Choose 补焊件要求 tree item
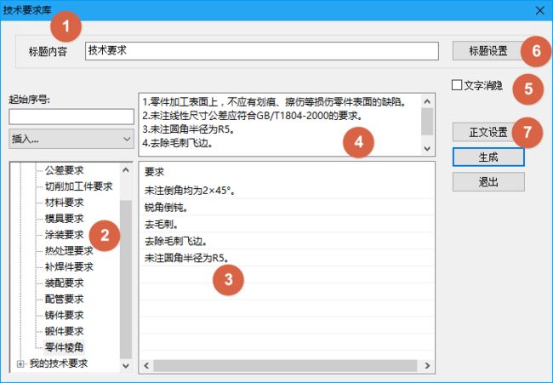This screenshot has width=553, height=383. point(69,267)
